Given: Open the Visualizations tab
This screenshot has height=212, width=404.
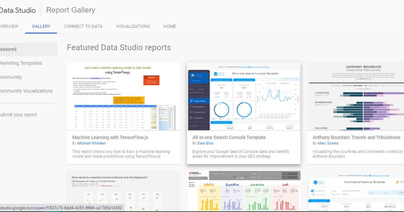Looking at the screenshot, I should [x=133, y=26].
